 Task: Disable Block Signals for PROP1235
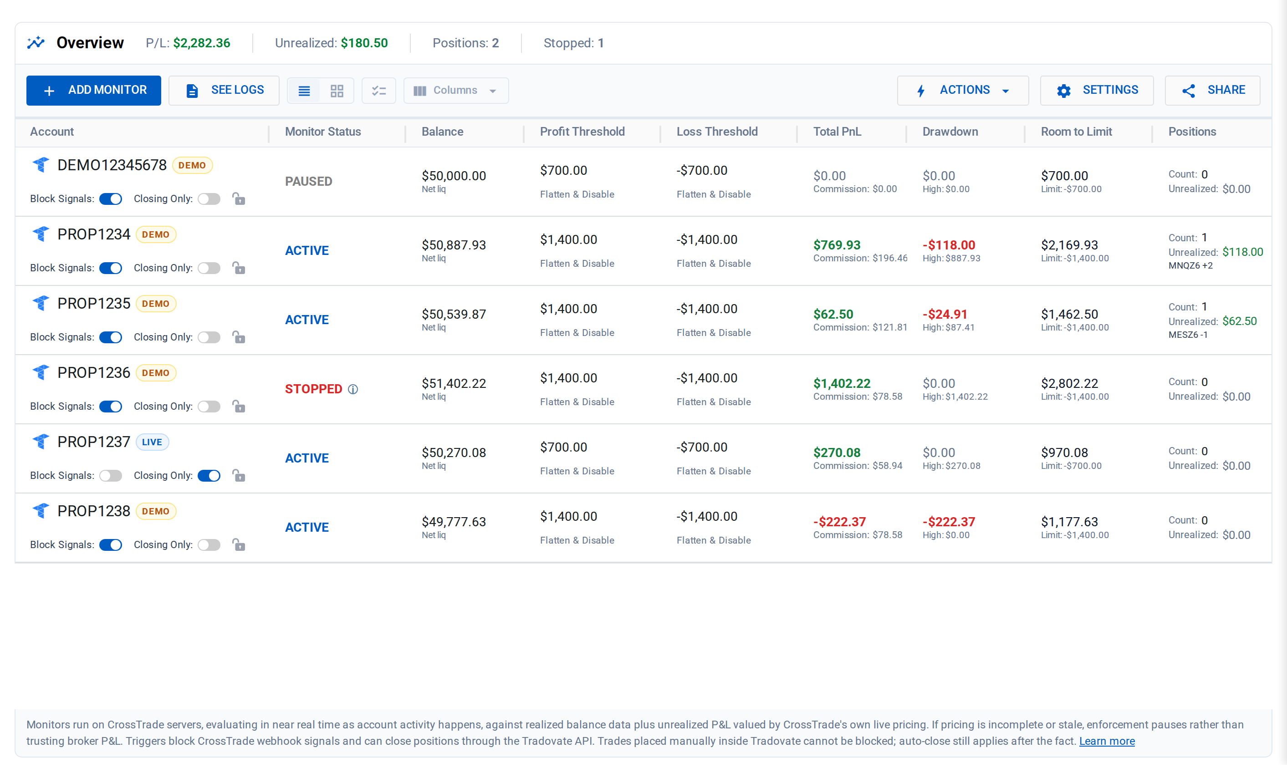click(111, 337)
